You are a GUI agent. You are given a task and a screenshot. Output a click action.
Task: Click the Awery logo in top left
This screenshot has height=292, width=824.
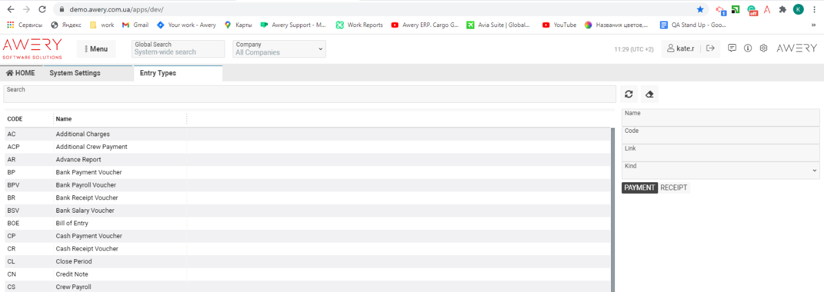coord(32,48)
